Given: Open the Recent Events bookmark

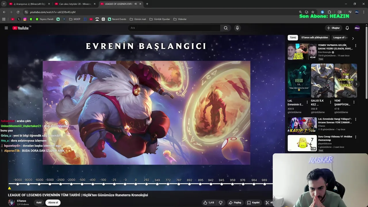Looking at the screenshot, I should (117, 19).
